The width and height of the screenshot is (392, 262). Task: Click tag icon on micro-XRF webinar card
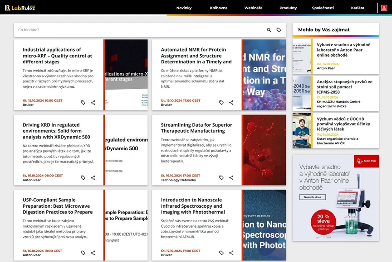83,102
